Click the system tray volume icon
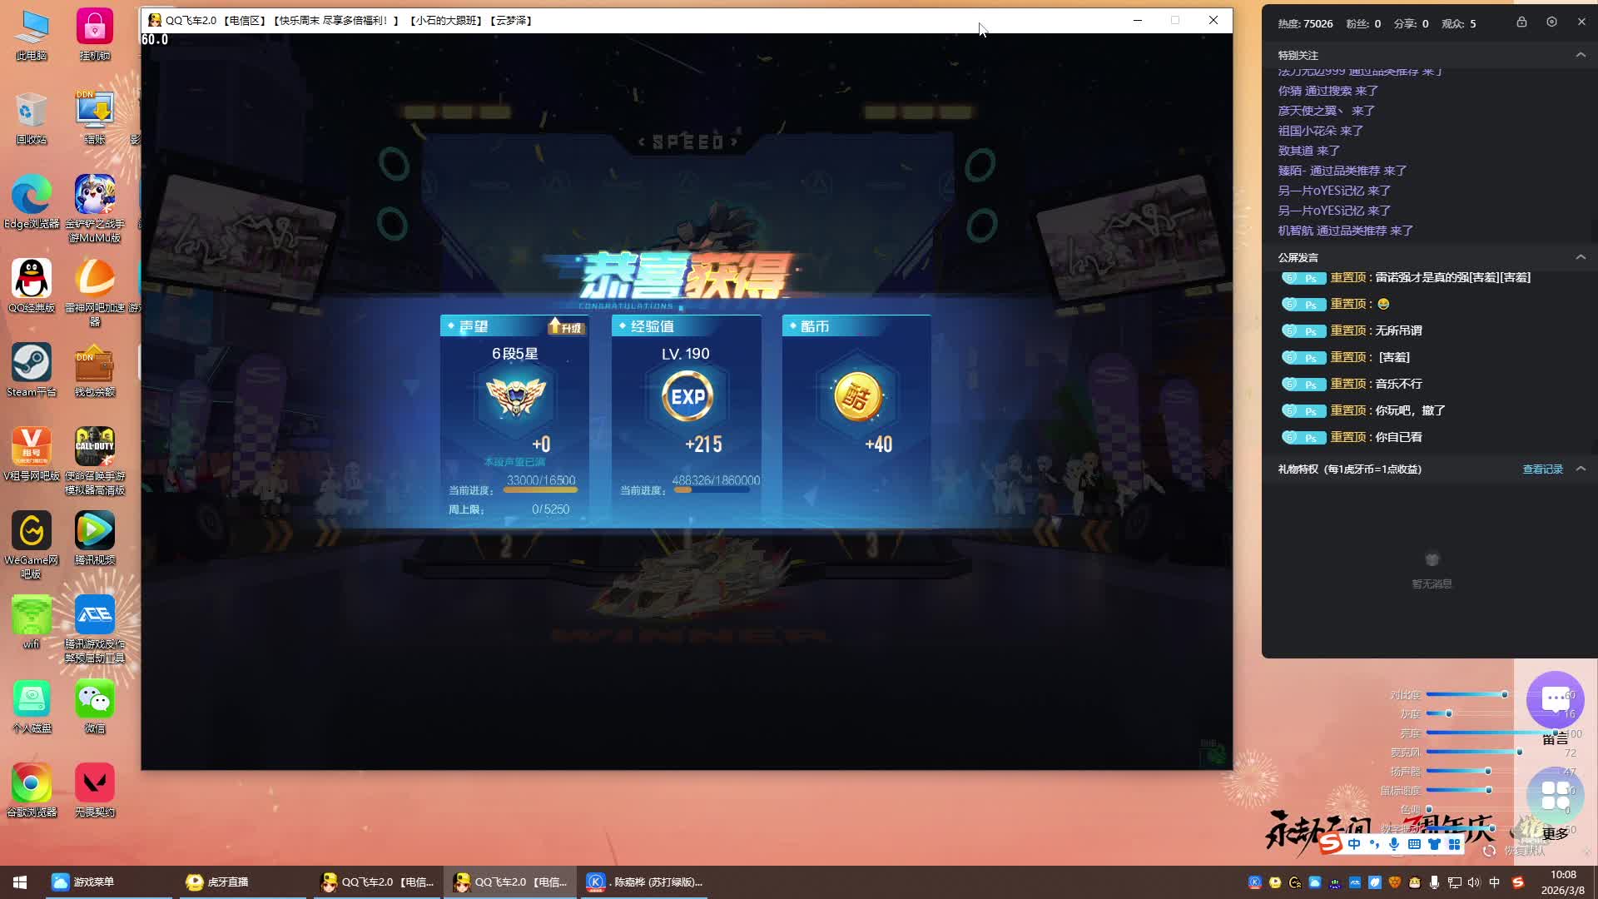 (x=1474, y=882)
